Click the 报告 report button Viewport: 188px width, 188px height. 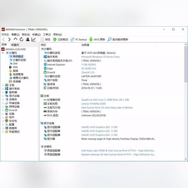45,40
